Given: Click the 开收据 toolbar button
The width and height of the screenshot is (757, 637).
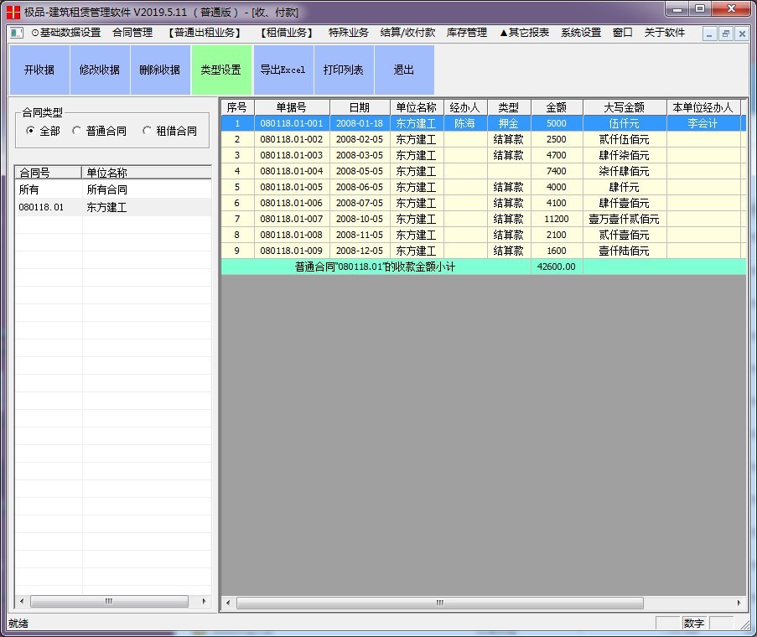Looking at the screenshot, I should [39, 70].
